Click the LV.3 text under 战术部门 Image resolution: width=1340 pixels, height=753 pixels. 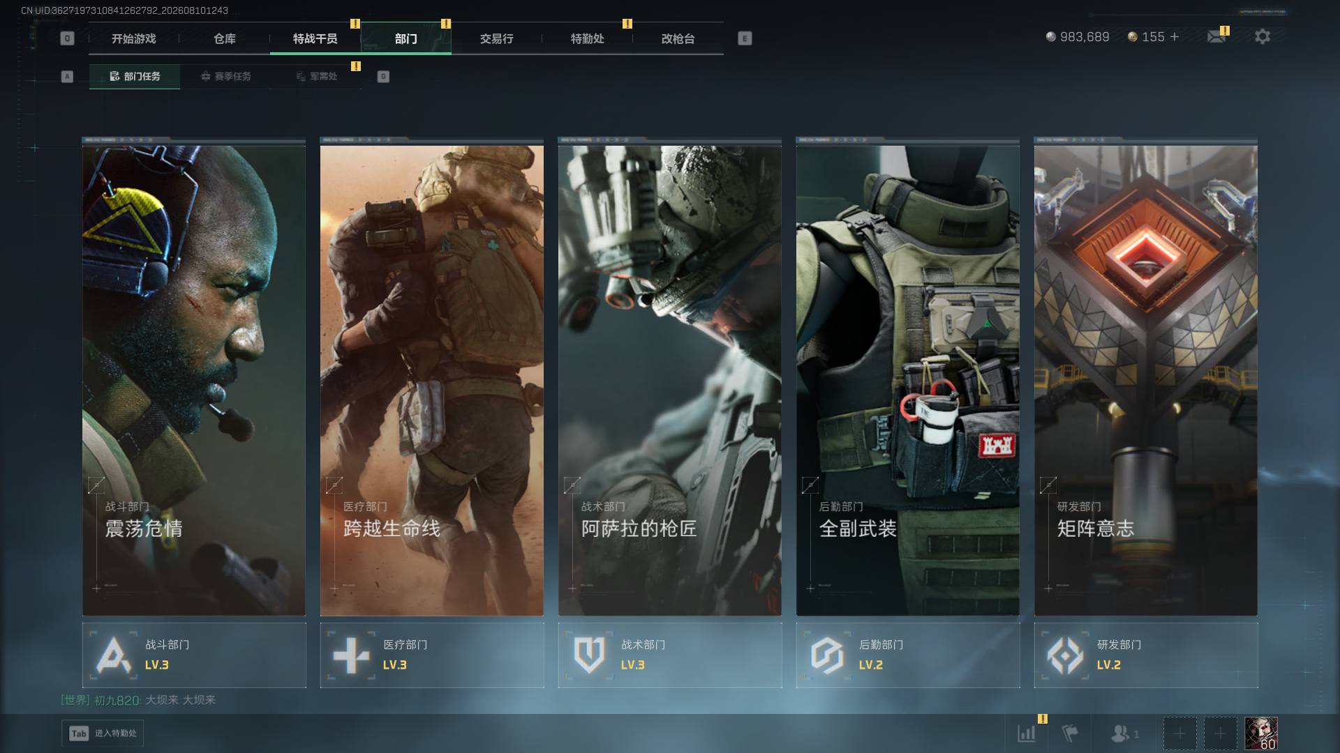633,665
